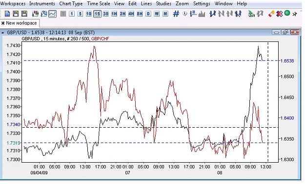Click the new blank chart icon
Screen dimensions: 305x184
[x=7, y=14]
